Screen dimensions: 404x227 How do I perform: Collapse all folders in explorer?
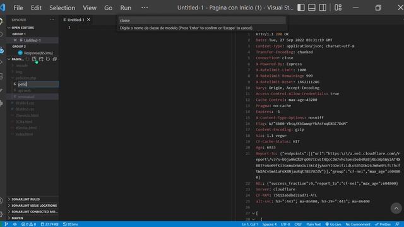pyautogui.click(x=55, y=59)
